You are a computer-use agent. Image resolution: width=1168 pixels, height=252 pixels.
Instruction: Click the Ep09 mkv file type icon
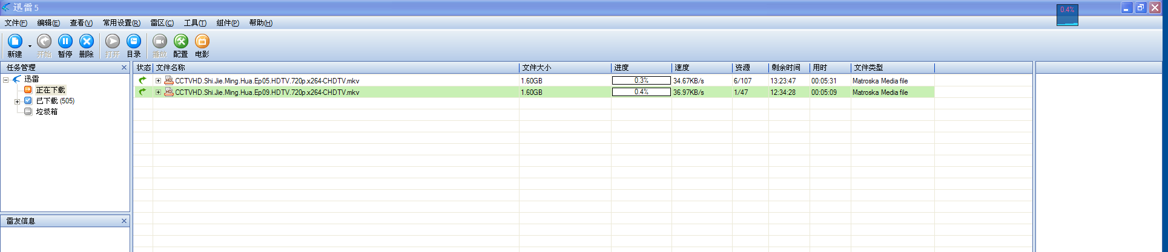(x=169, y=92)
